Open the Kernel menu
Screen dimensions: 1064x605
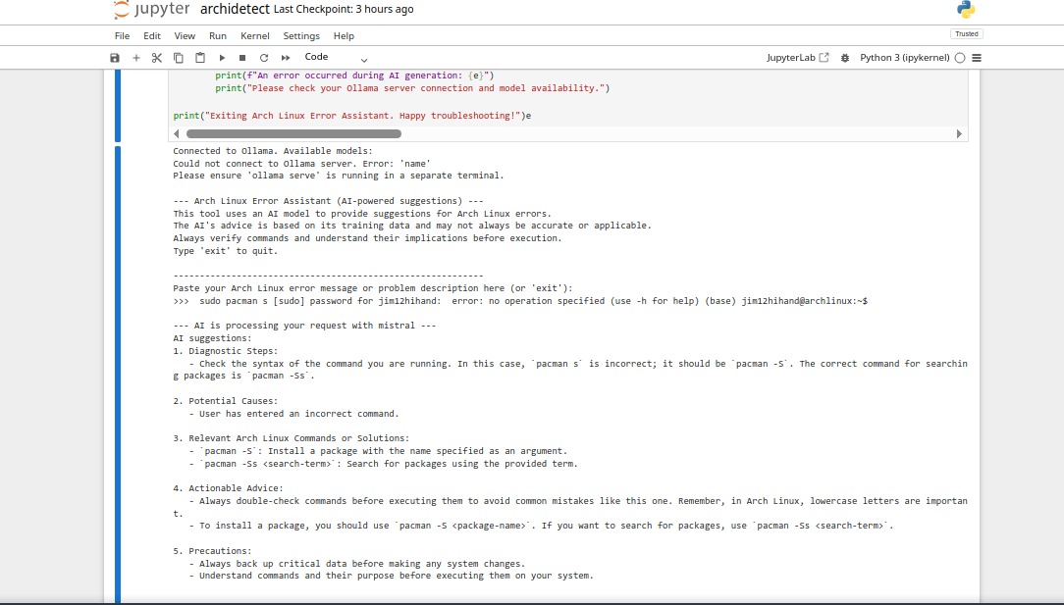click(255, 36)
